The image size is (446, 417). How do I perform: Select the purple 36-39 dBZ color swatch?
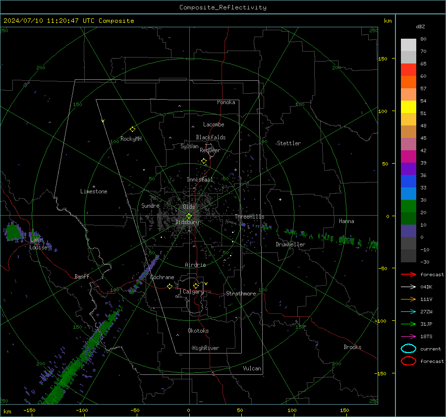pos(408,169)
